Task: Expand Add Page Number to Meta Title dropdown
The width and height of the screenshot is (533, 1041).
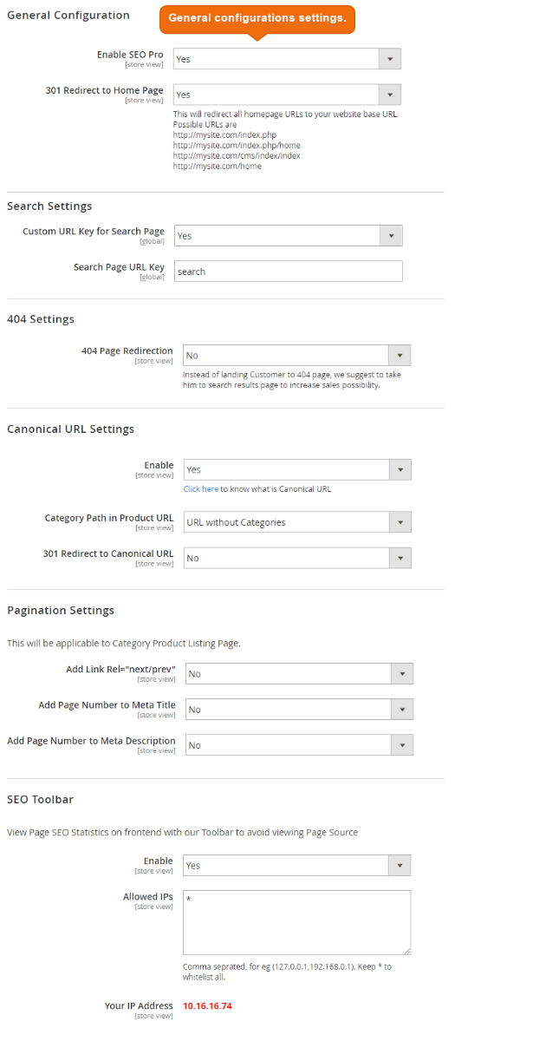Action: tap(298, 710)
